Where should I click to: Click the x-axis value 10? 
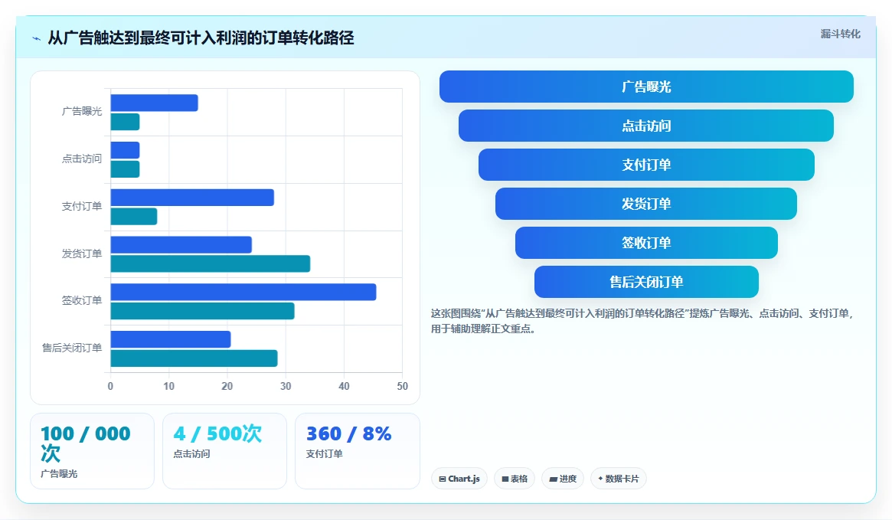[x=169, y=386]
